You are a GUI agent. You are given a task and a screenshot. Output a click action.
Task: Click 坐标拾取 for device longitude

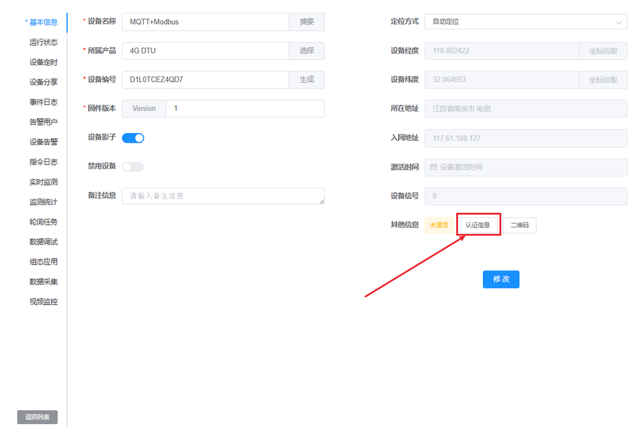pyautogui.click(x=603, y=51)
